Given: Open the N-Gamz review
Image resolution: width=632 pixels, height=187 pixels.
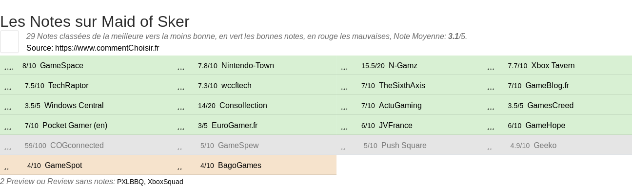Looking at the screenshot, I should [x=403, y=66].
